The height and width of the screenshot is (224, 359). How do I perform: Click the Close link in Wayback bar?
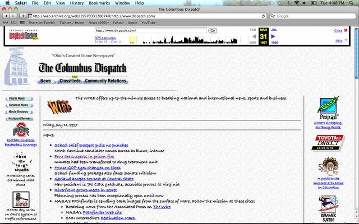[x=338, y=30]
